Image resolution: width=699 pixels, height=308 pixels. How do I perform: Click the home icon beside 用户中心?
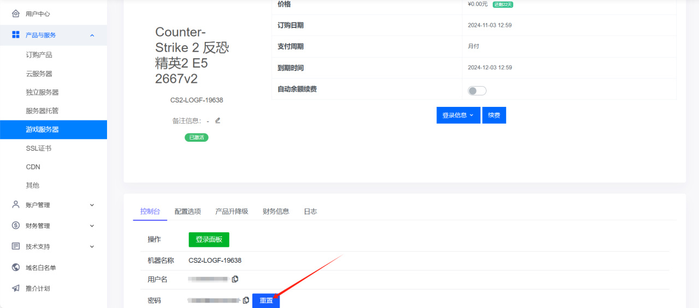(x=16, y=14)
